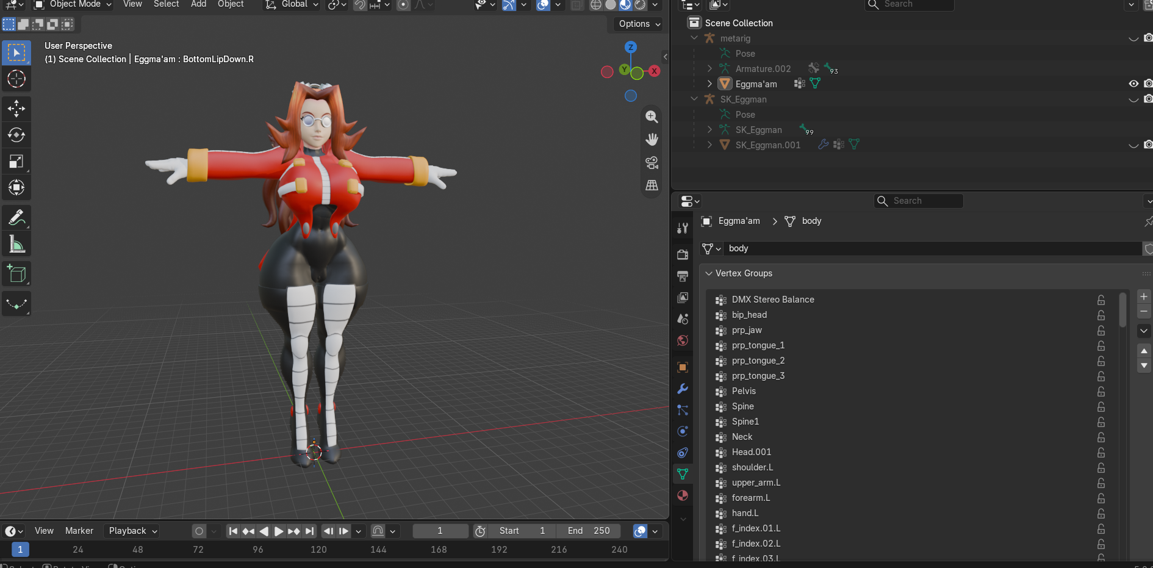The width and height of the screenshot is (1153, 568).
Task: Toggle the lock on bip_head vertex group
Action: point(1101,315)
